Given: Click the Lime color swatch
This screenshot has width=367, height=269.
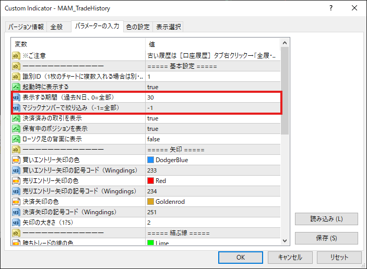Looking at the screenshot, I should pos(150,242).
